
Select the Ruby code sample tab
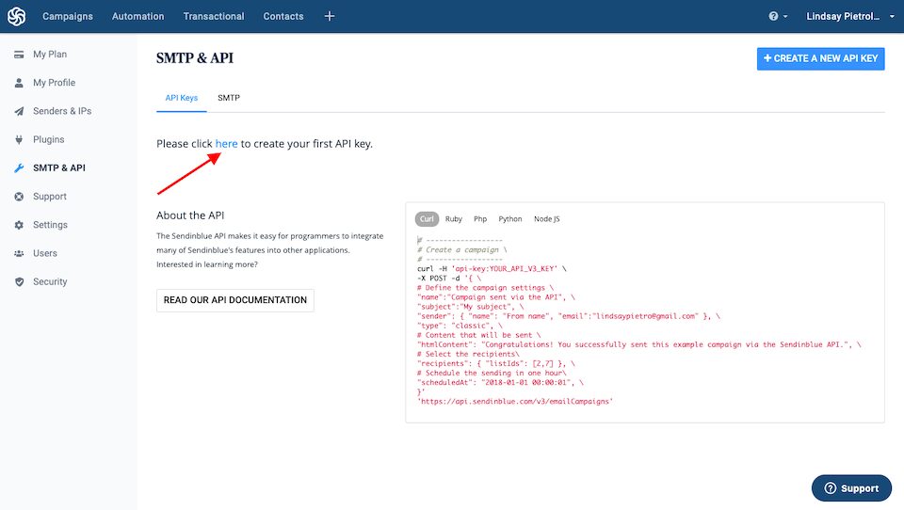[454, 219]
